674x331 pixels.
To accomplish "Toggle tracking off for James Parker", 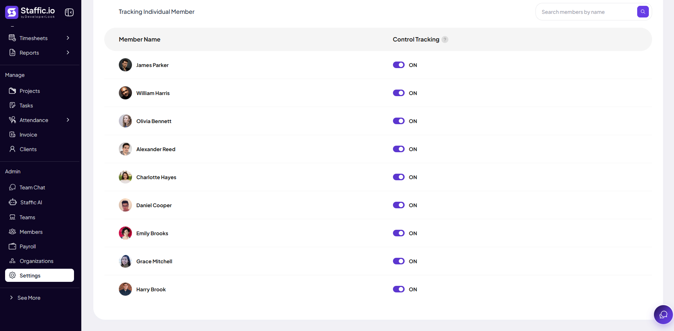I will coord(399,65).
